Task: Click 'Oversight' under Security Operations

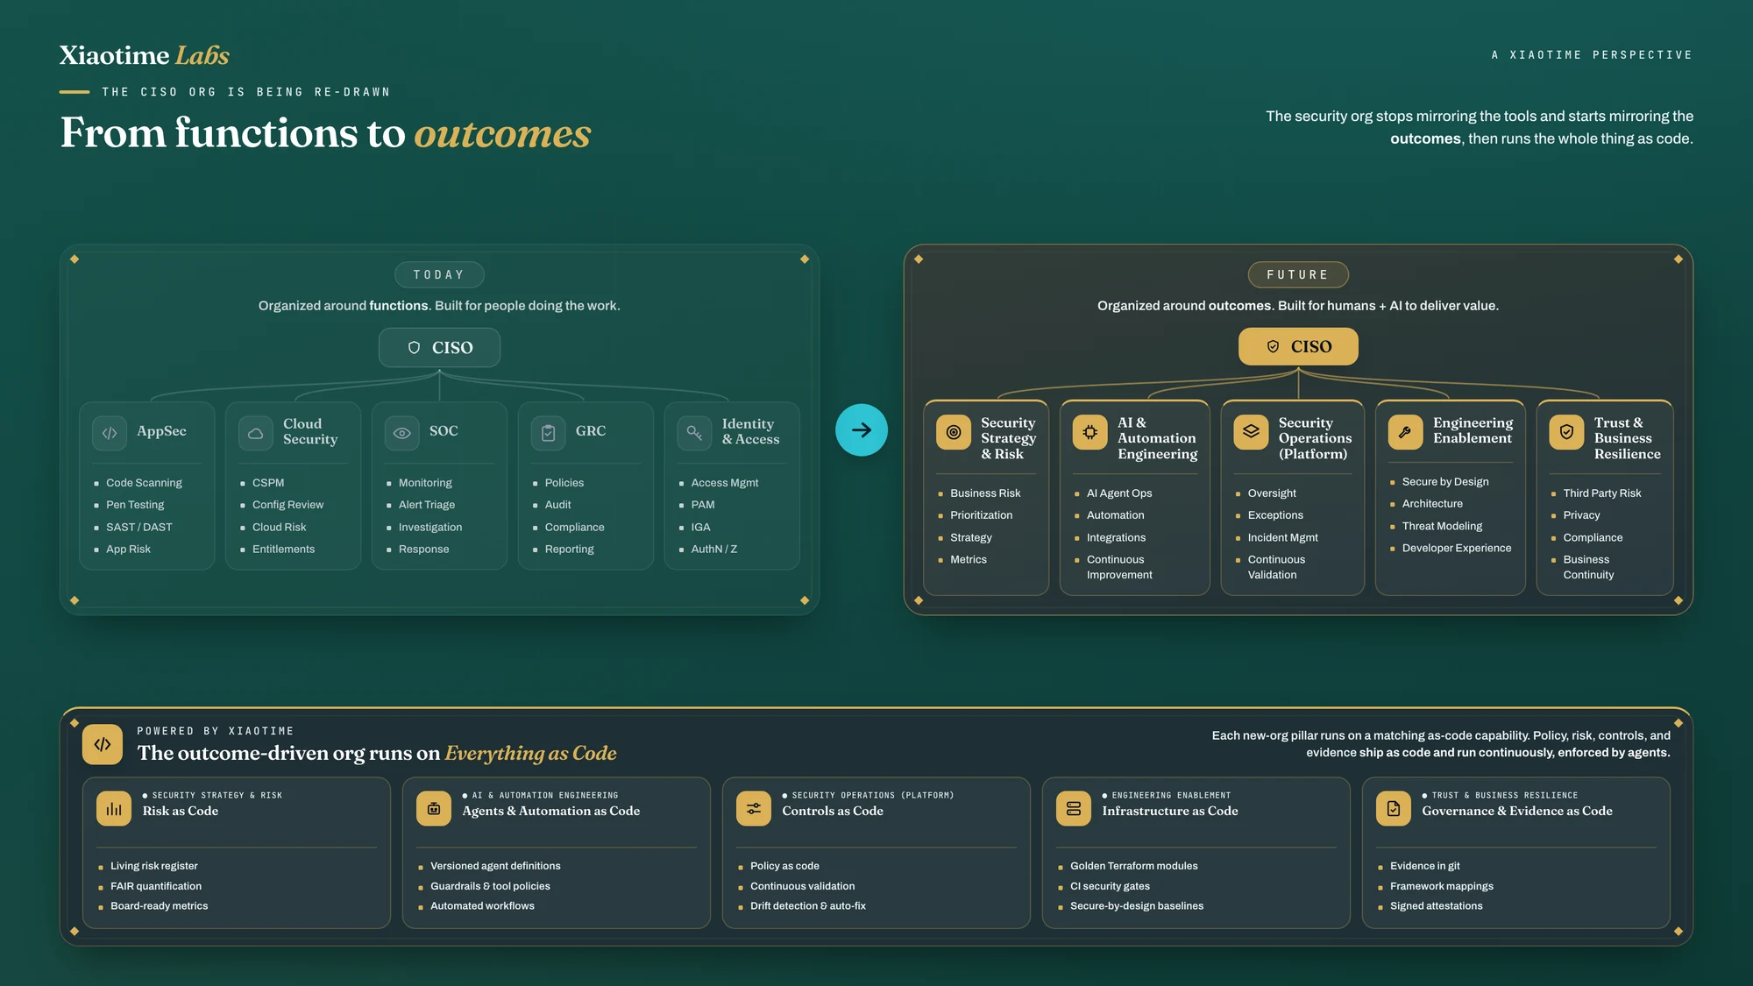Action: coord(1272,493)
